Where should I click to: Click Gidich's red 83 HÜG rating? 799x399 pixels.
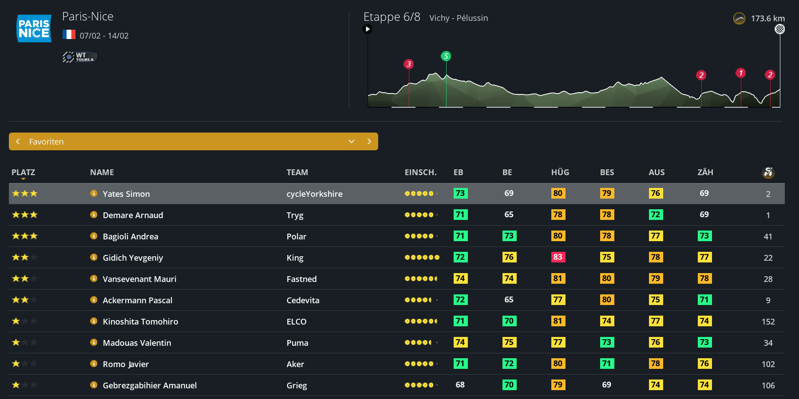(x=558, y=257)
